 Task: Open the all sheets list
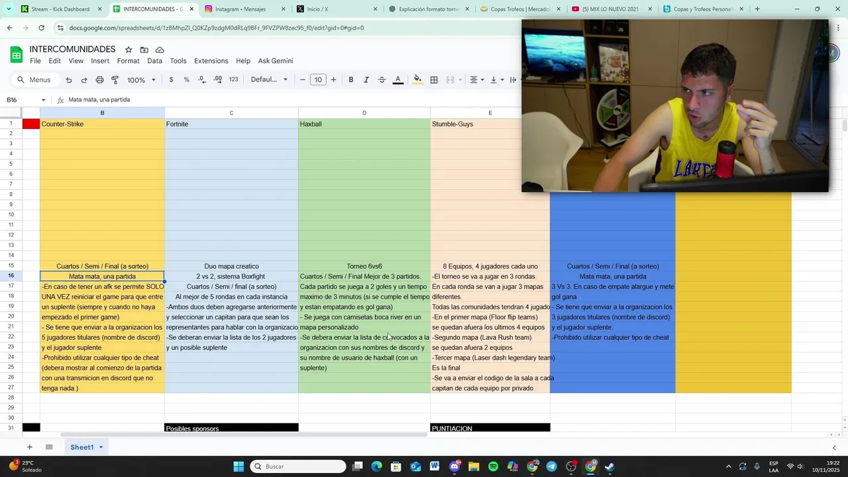pyautogui.click(x=49, y=447)
